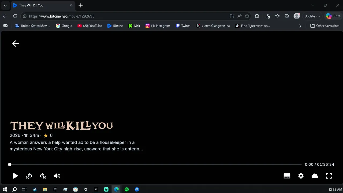The height and width of the screenshot is (193, 343).
Task: Click the browser back navigation arrow
Action: (5, 16)
